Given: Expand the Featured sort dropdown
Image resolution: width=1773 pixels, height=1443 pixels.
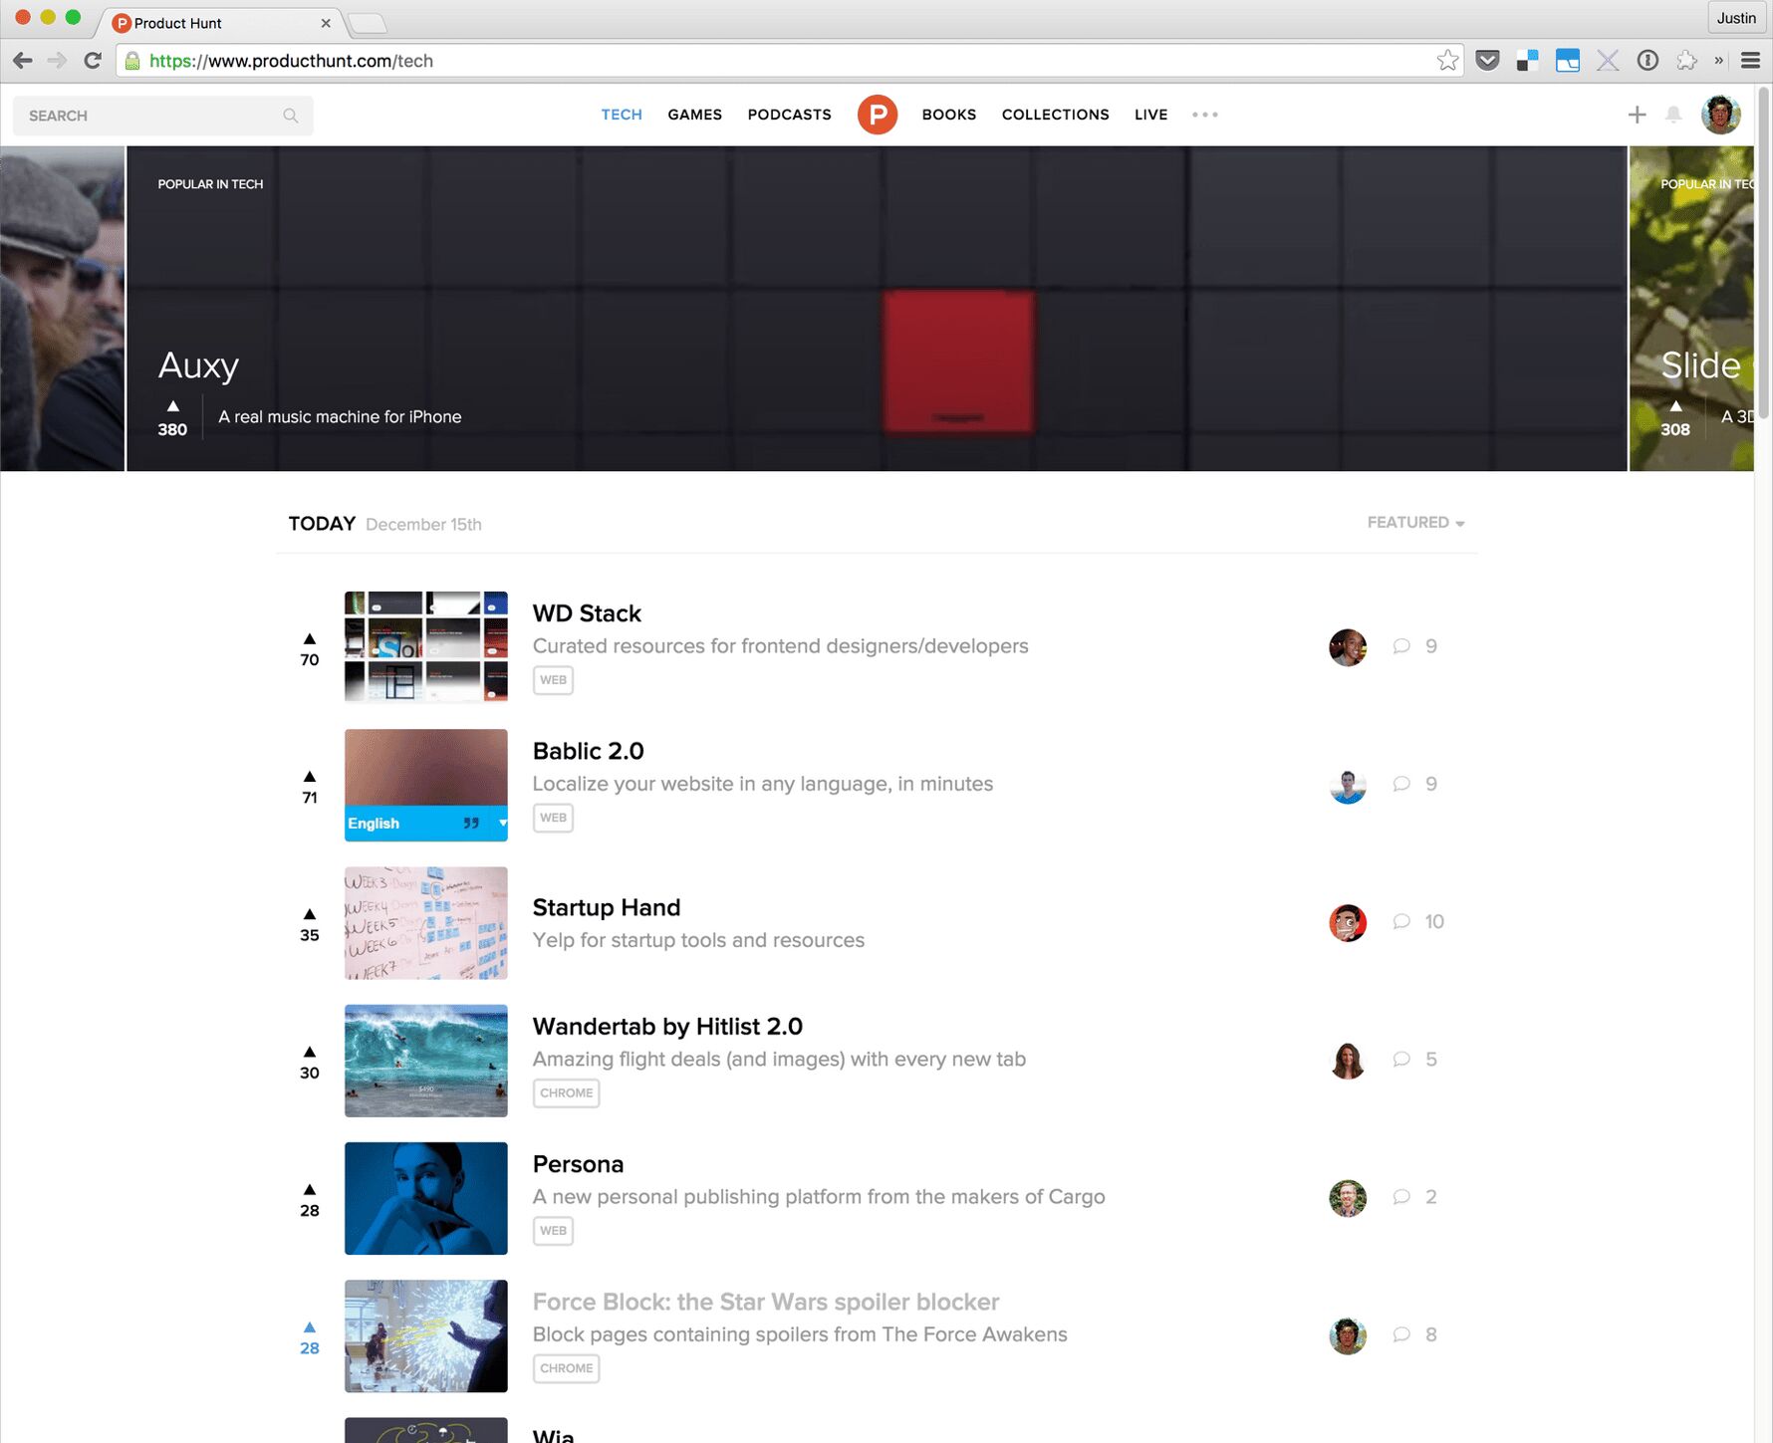Looking at the screenshot, I should [x=1414, y=523].
